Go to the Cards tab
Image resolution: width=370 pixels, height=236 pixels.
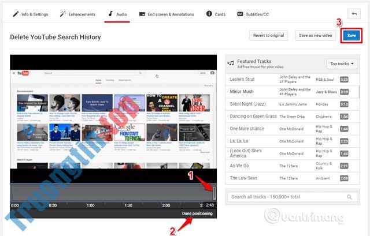[216, 14]
